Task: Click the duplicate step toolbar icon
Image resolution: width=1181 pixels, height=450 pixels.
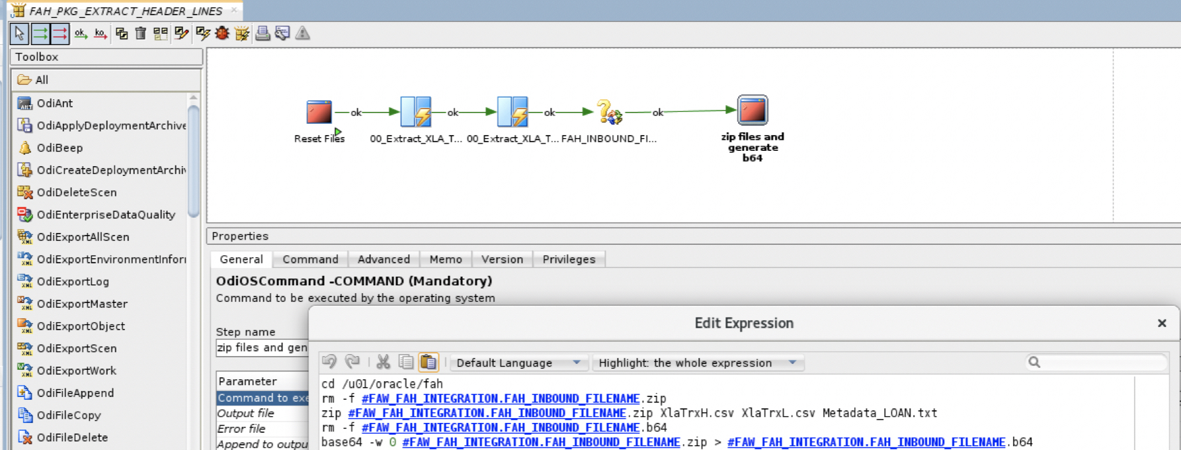Action: 122,33
